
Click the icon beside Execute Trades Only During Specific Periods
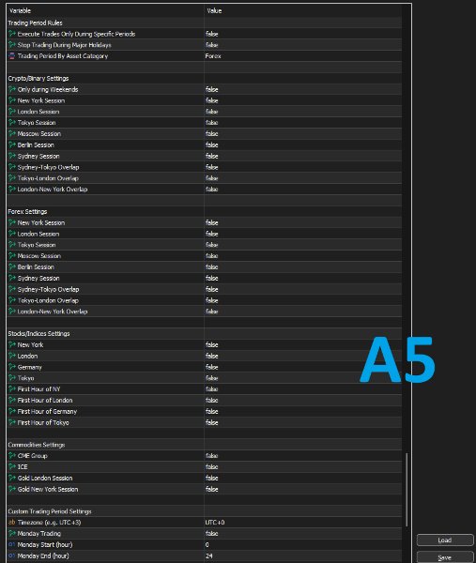coord(12,34)
